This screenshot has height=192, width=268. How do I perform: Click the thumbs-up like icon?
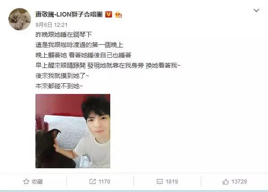pos(225,182)
